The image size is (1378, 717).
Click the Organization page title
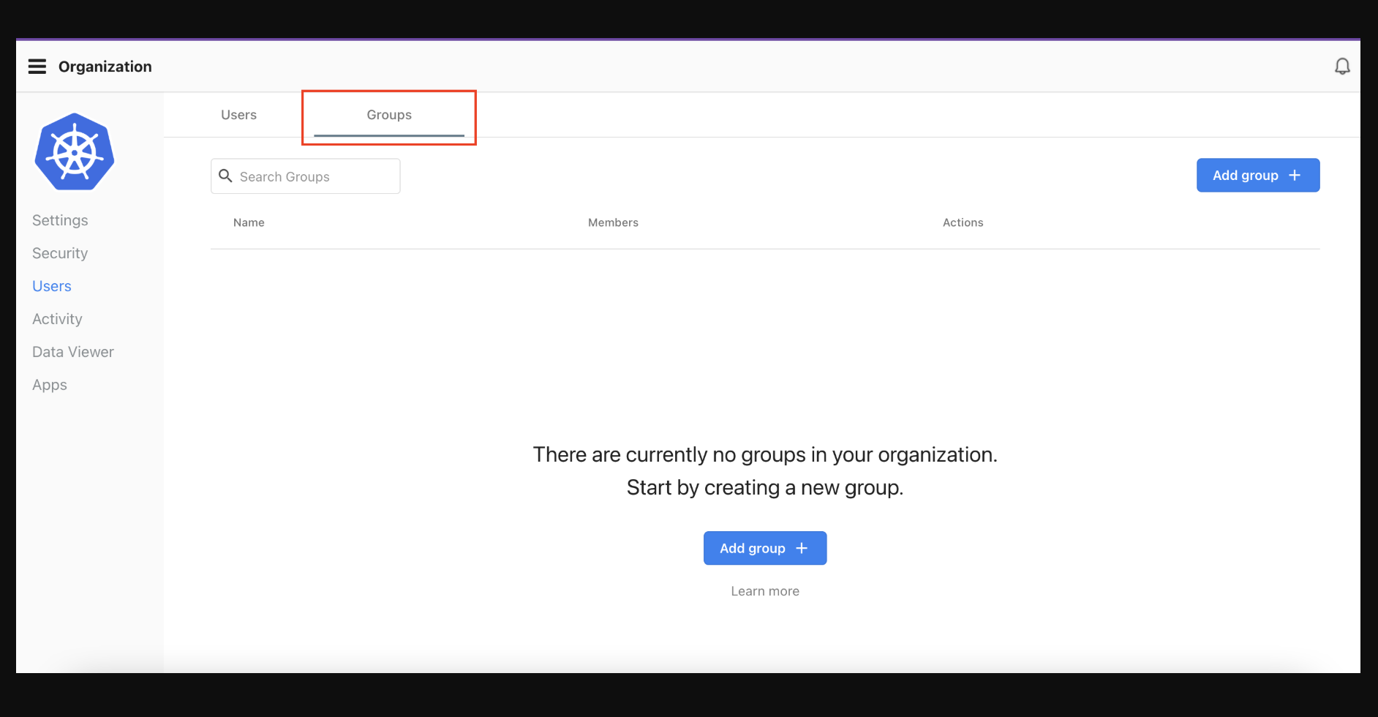105,67
